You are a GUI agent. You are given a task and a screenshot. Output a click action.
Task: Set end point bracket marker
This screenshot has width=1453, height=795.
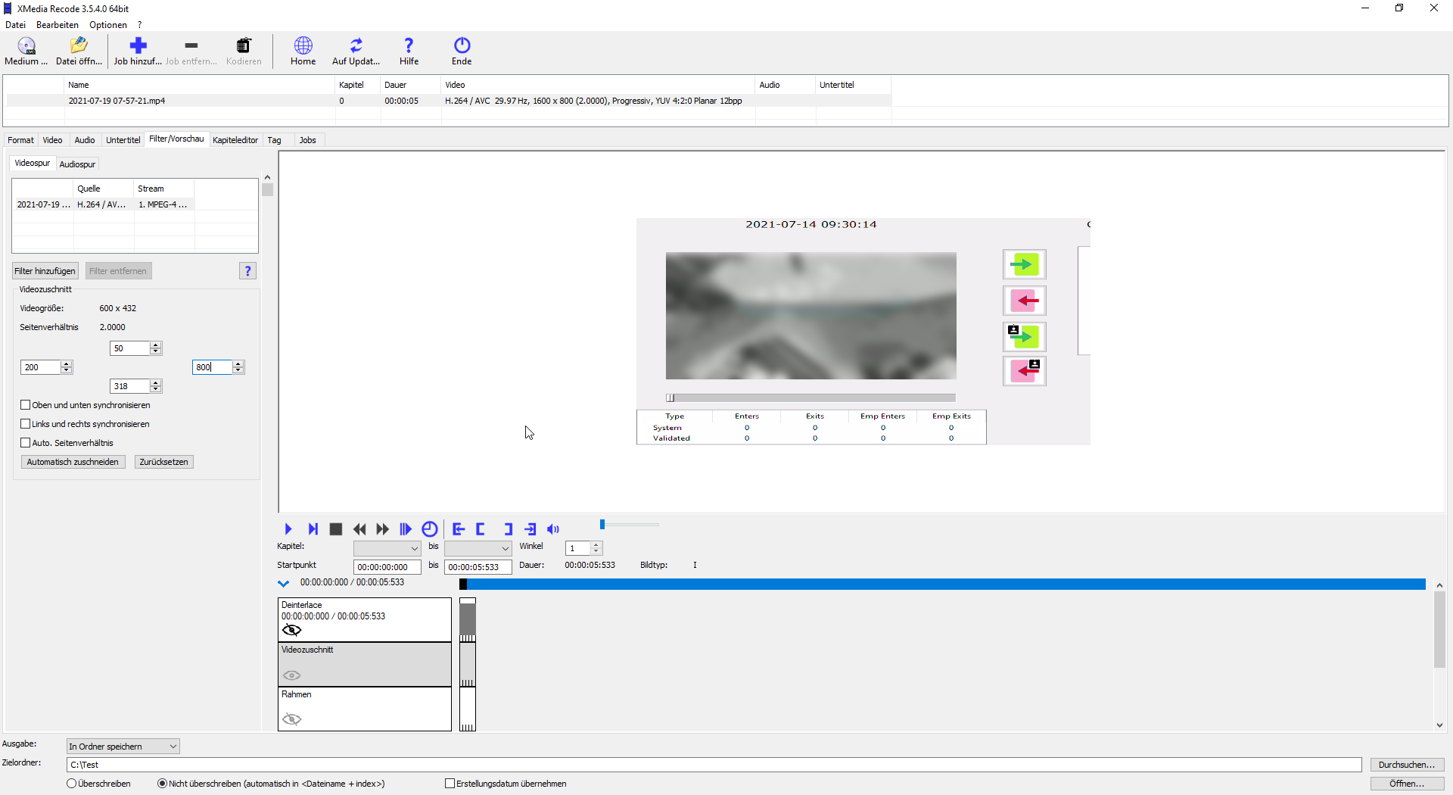point(508,529)
